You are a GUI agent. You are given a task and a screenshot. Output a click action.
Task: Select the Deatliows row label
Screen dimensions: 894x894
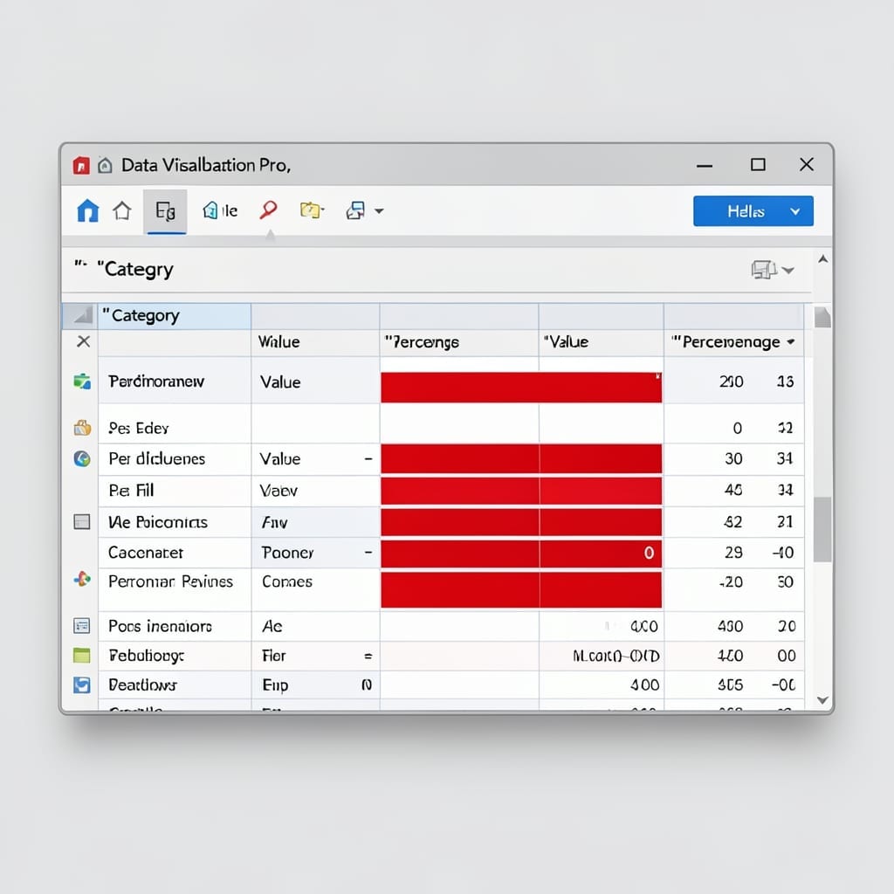coord(142,684)
